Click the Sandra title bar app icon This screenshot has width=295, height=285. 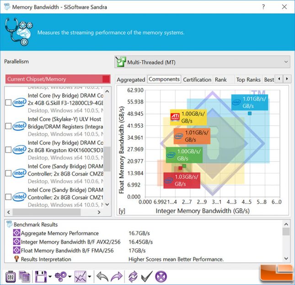tap(7, 7)
